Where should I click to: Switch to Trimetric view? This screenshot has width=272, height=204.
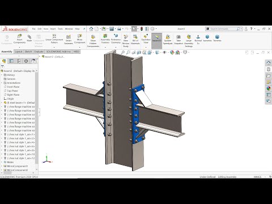(x=217, y=38)
